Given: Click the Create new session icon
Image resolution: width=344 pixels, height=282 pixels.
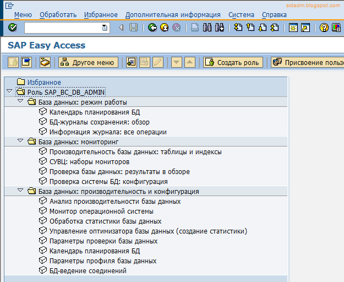Looking at the screenshot, I should (293, 28).
